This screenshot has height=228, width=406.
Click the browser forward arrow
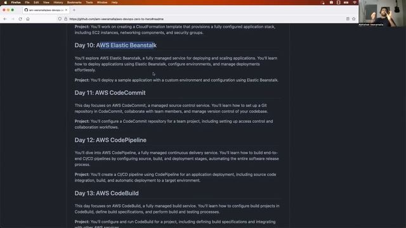[x=13, y=19]
